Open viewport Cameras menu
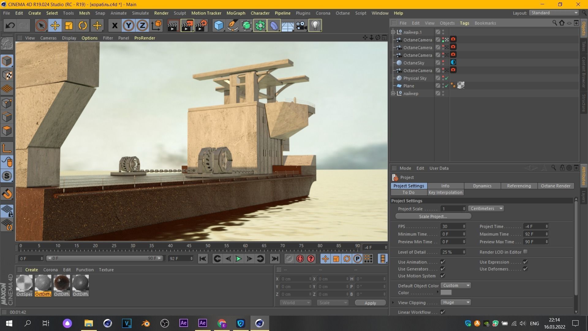 click(48, 38)
